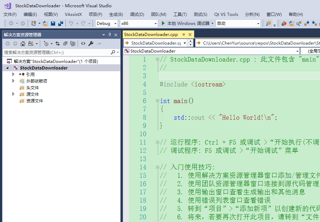
Task: Toggle auto-hide pin on Solution Explorer
Action: pos(110,35)
